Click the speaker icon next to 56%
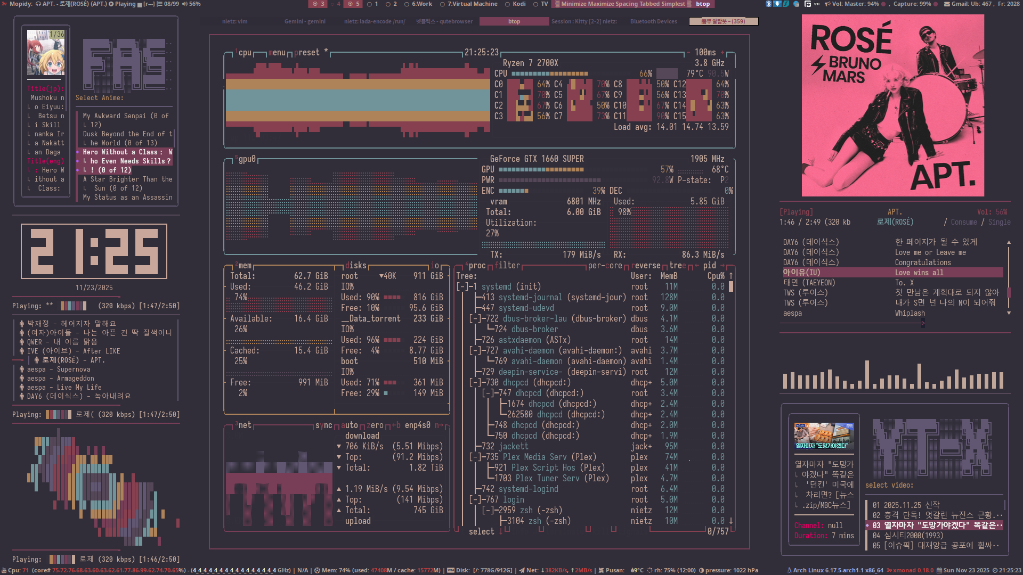Screen dimensions: 1023x575 184,4
